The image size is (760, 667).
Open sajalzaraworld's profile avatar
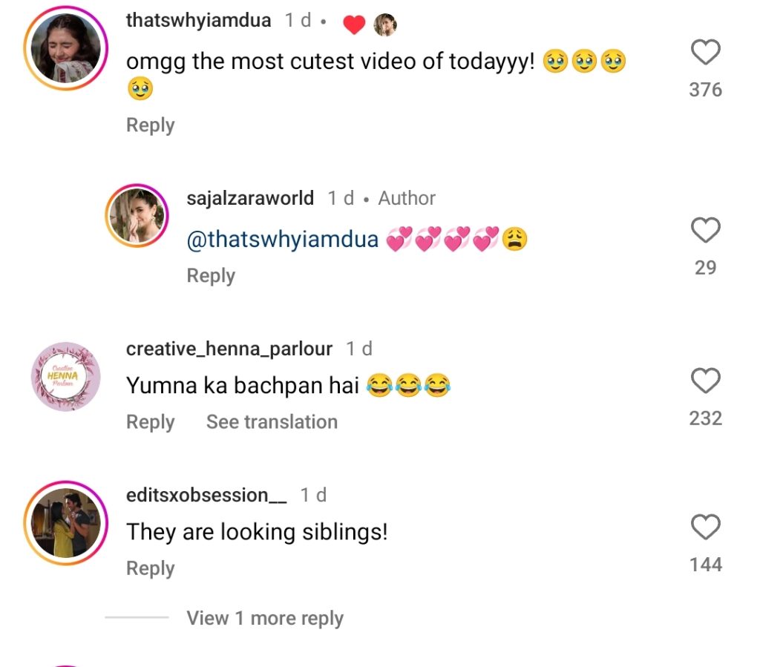tap(137, 215)
